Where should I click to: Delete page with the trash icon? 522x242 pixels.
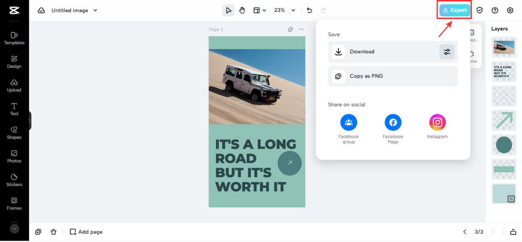53,232
